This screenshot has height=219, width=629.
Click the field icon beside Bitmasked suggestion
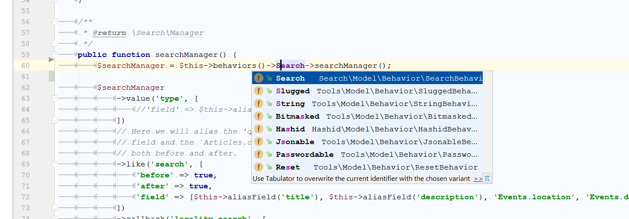pyautogui.click(x=259, y=117)
